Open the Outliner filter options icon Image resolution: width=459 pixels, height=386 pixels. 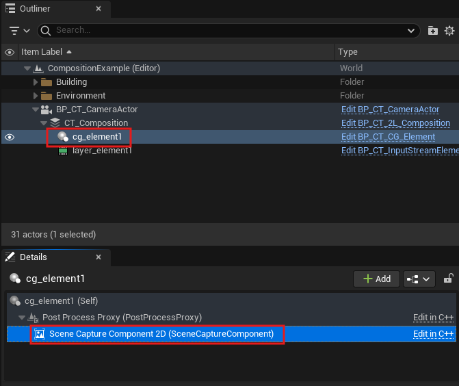20,30
